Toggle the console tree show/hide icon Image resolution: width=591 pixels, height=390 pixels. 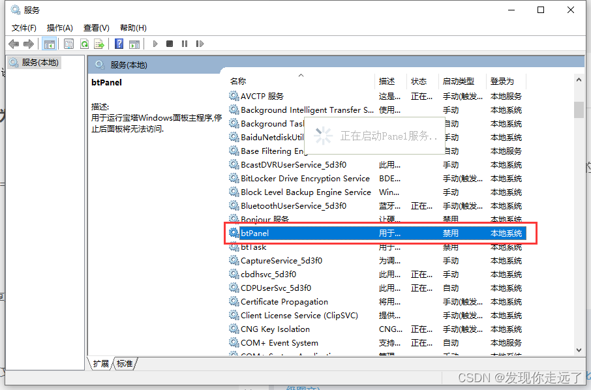coord(50,44)
